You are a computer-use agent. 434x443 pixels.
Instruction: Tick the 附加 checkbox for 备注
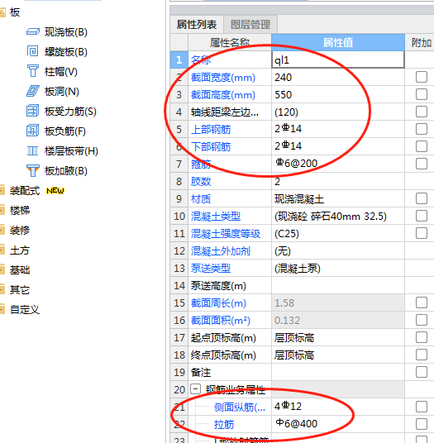pos(422,372)
